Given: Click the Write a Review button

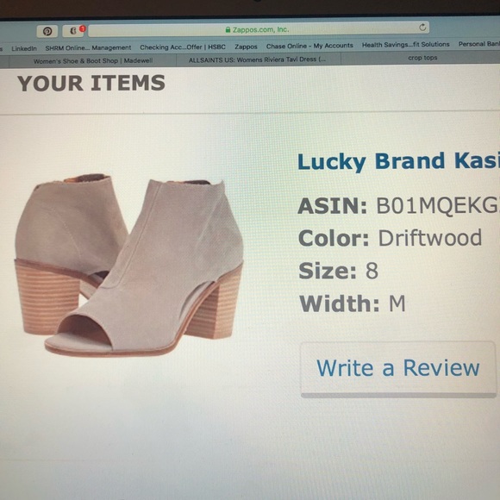Looking at the screenshot, I should coord(398,369).
